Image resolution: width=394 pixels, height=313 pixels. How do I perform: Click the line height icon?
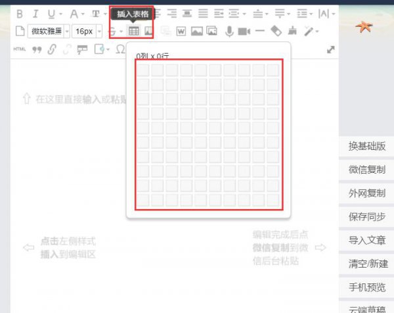coord(302,13)
